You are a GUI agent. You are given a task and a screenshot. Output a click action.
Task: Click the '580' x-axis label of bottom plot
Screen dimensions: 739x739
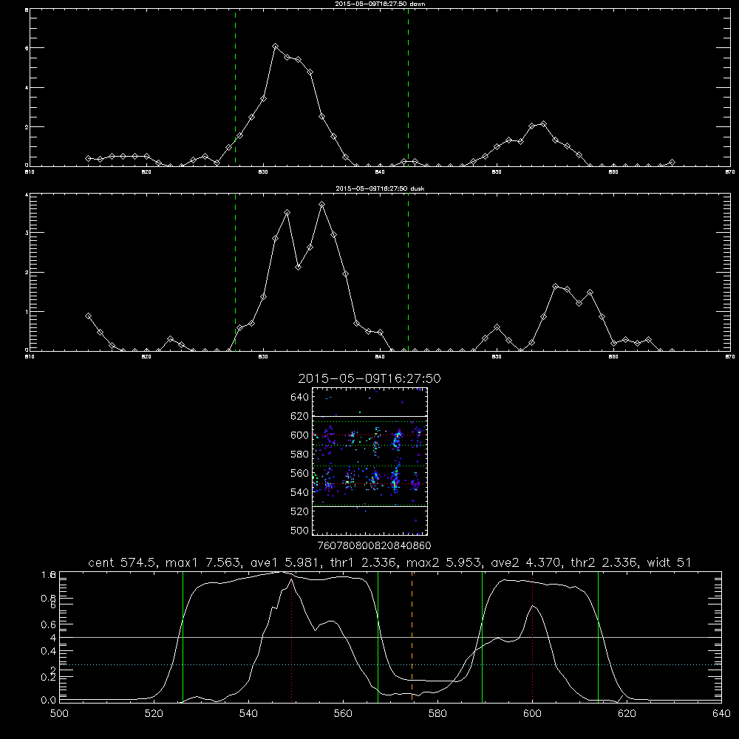[437, 714]
